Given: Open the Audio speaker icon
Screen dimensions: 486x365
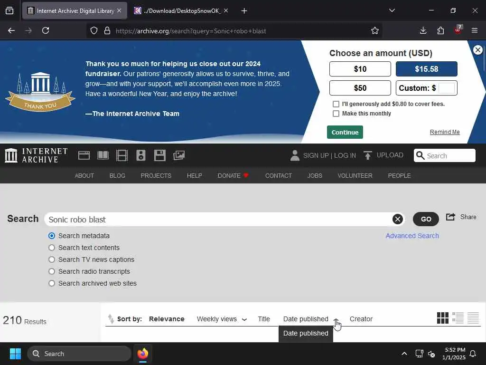Looking at the screenshot, I should tap(140, 155).
